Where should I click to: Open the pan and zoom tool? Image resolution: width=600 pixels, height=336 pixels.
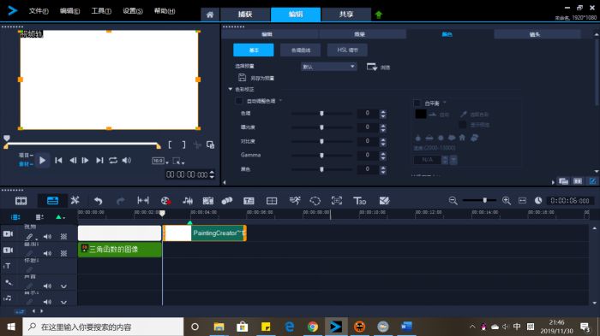pos(337,200)
